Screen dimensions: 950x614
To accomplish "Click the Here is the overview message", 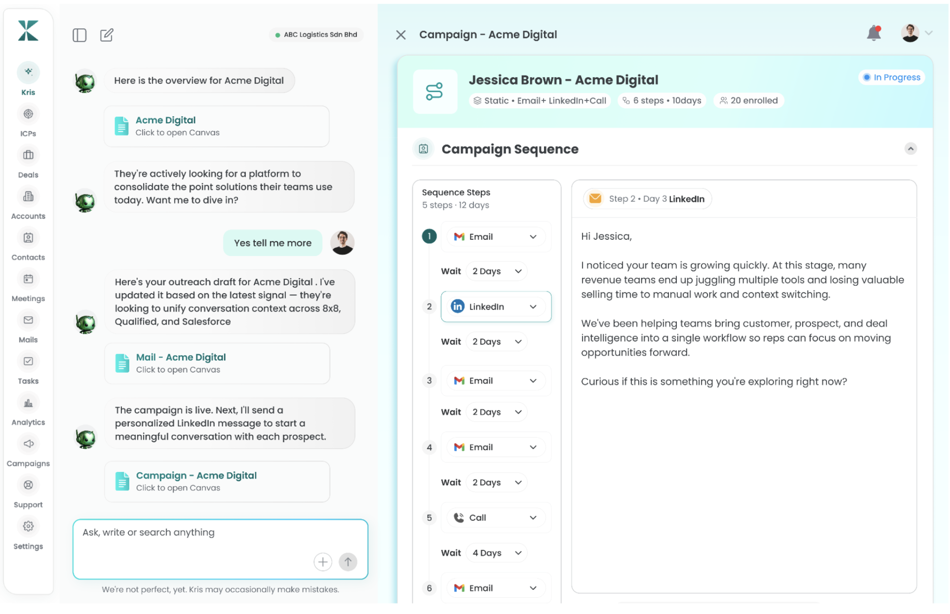I will click(199, 81).
